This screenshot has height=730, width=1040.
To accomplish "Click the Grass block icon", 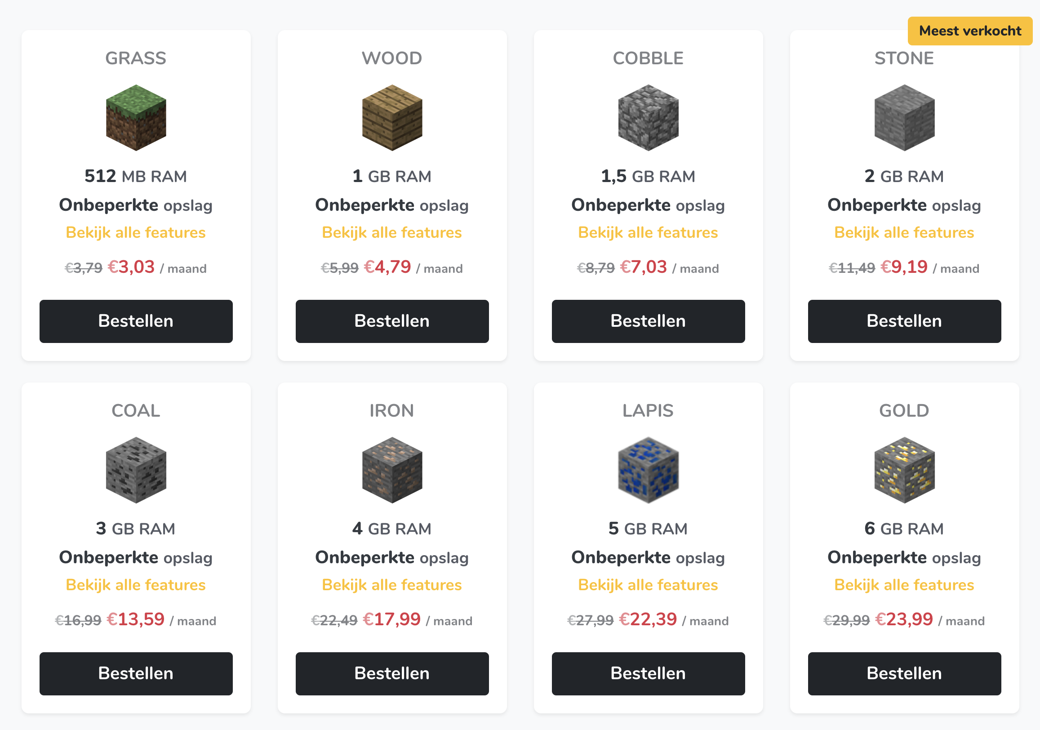I will click(x=136, y=117).
